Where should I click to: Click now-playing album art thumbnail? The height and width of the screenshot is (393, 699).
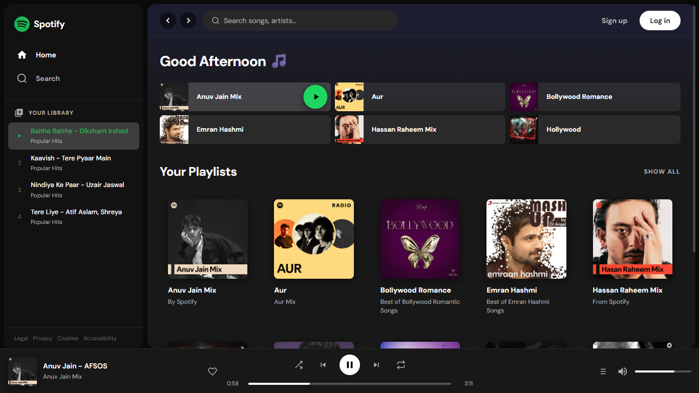point(23,371)
